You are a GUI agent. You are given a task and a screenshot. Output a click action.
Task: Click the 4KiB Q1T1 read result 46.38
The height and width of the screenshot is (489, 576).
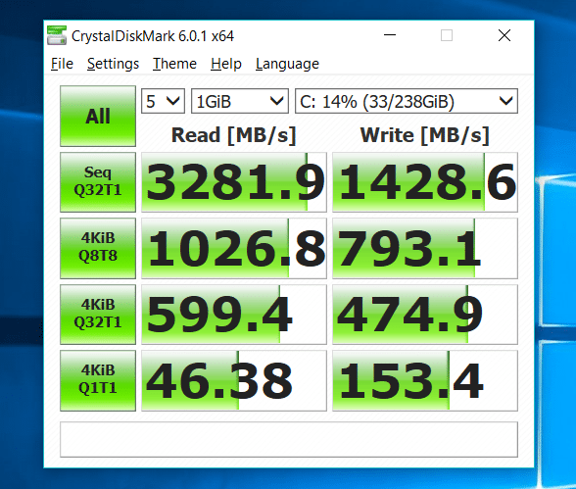click(x=234, y=380)
